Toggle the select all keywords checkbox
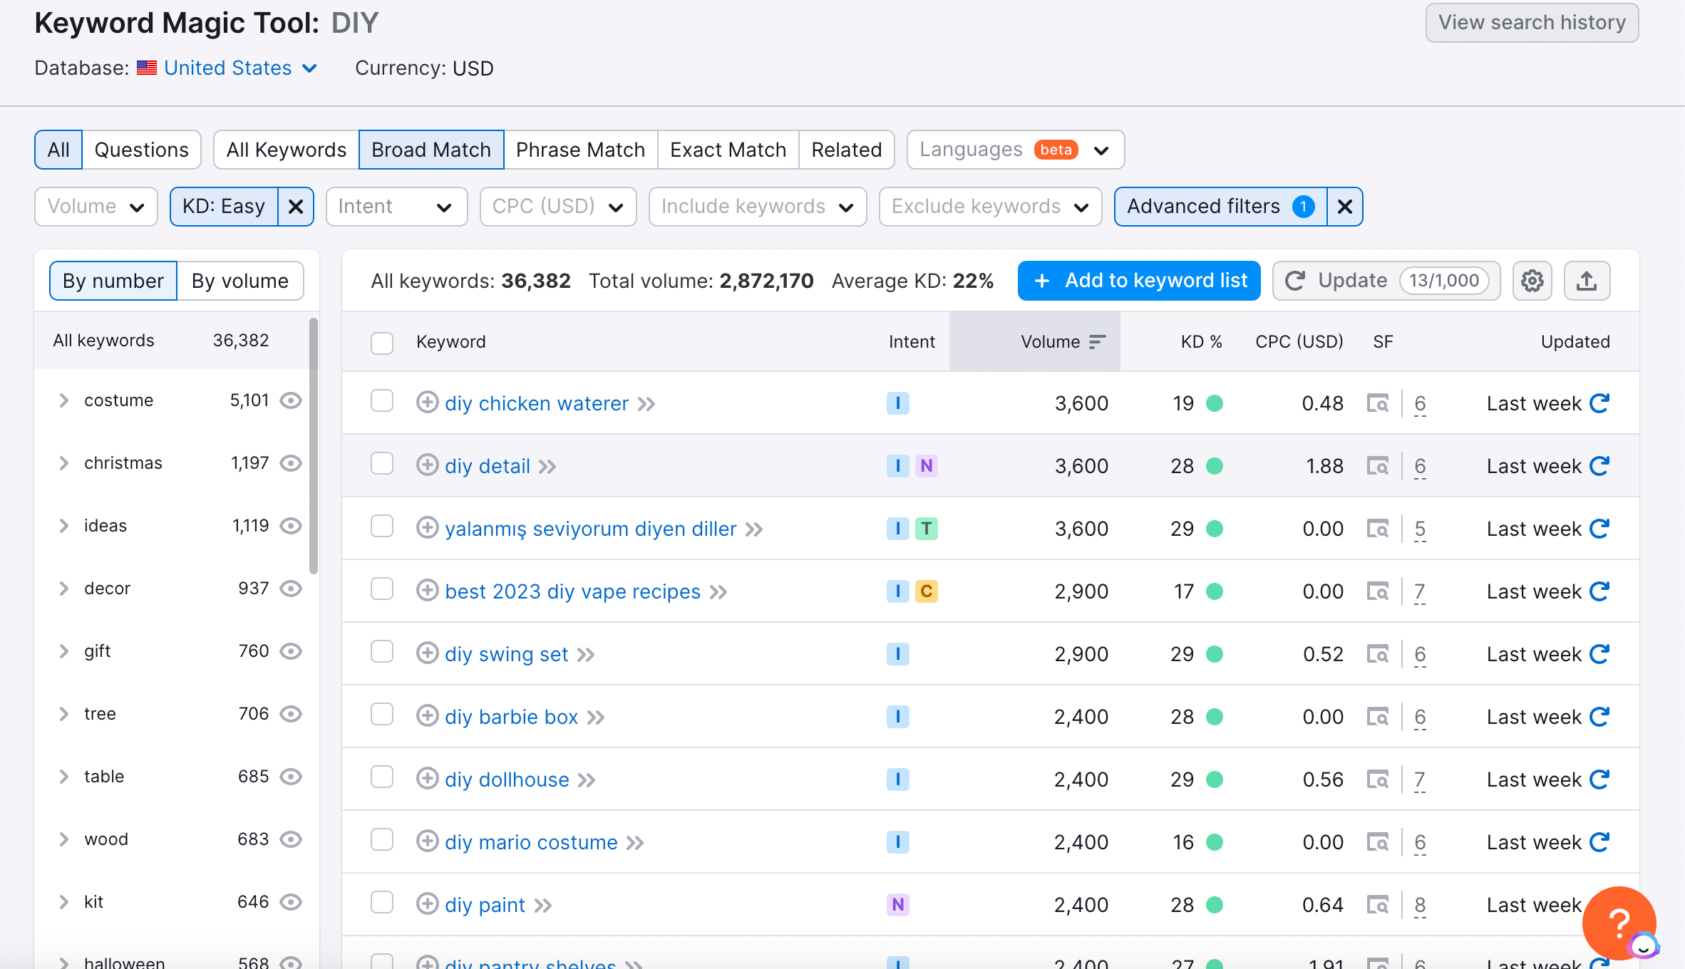Screen dimensions: 1685x969 (381, 342)
